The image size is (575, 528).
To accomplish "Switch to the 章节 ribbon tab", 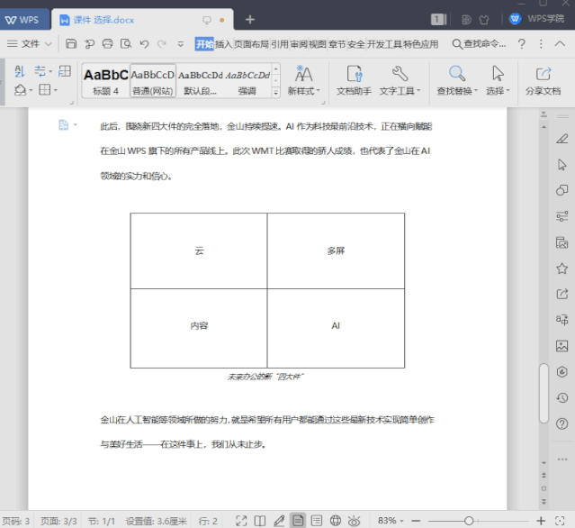I will 337,44.
